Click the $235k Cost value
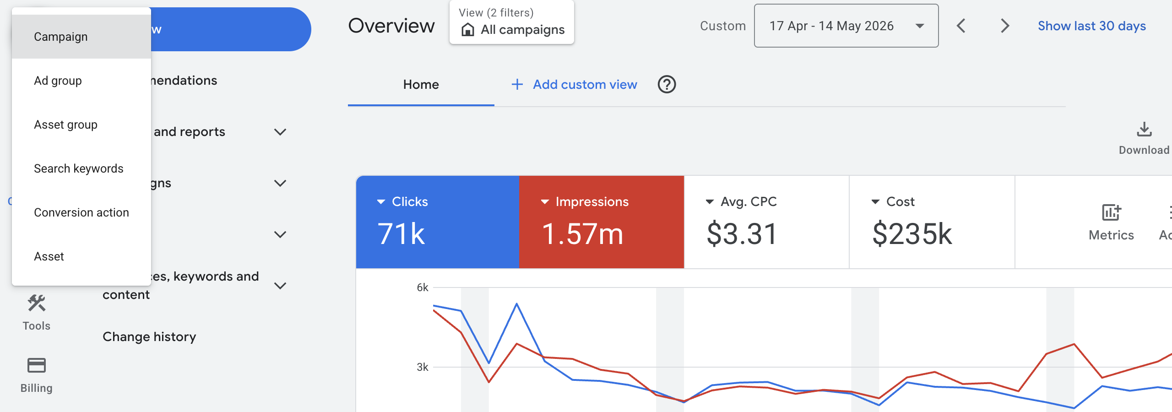 click(912, 234)
